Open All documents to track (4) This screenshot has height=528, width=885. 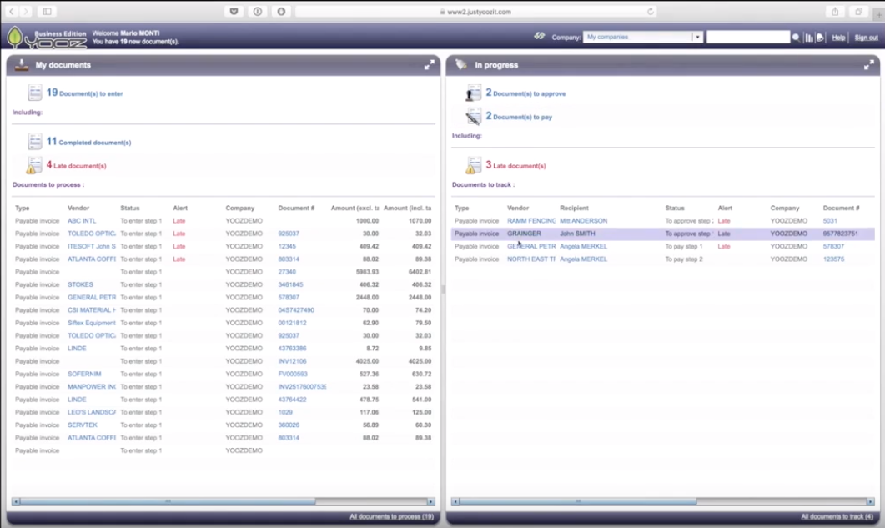837,516
